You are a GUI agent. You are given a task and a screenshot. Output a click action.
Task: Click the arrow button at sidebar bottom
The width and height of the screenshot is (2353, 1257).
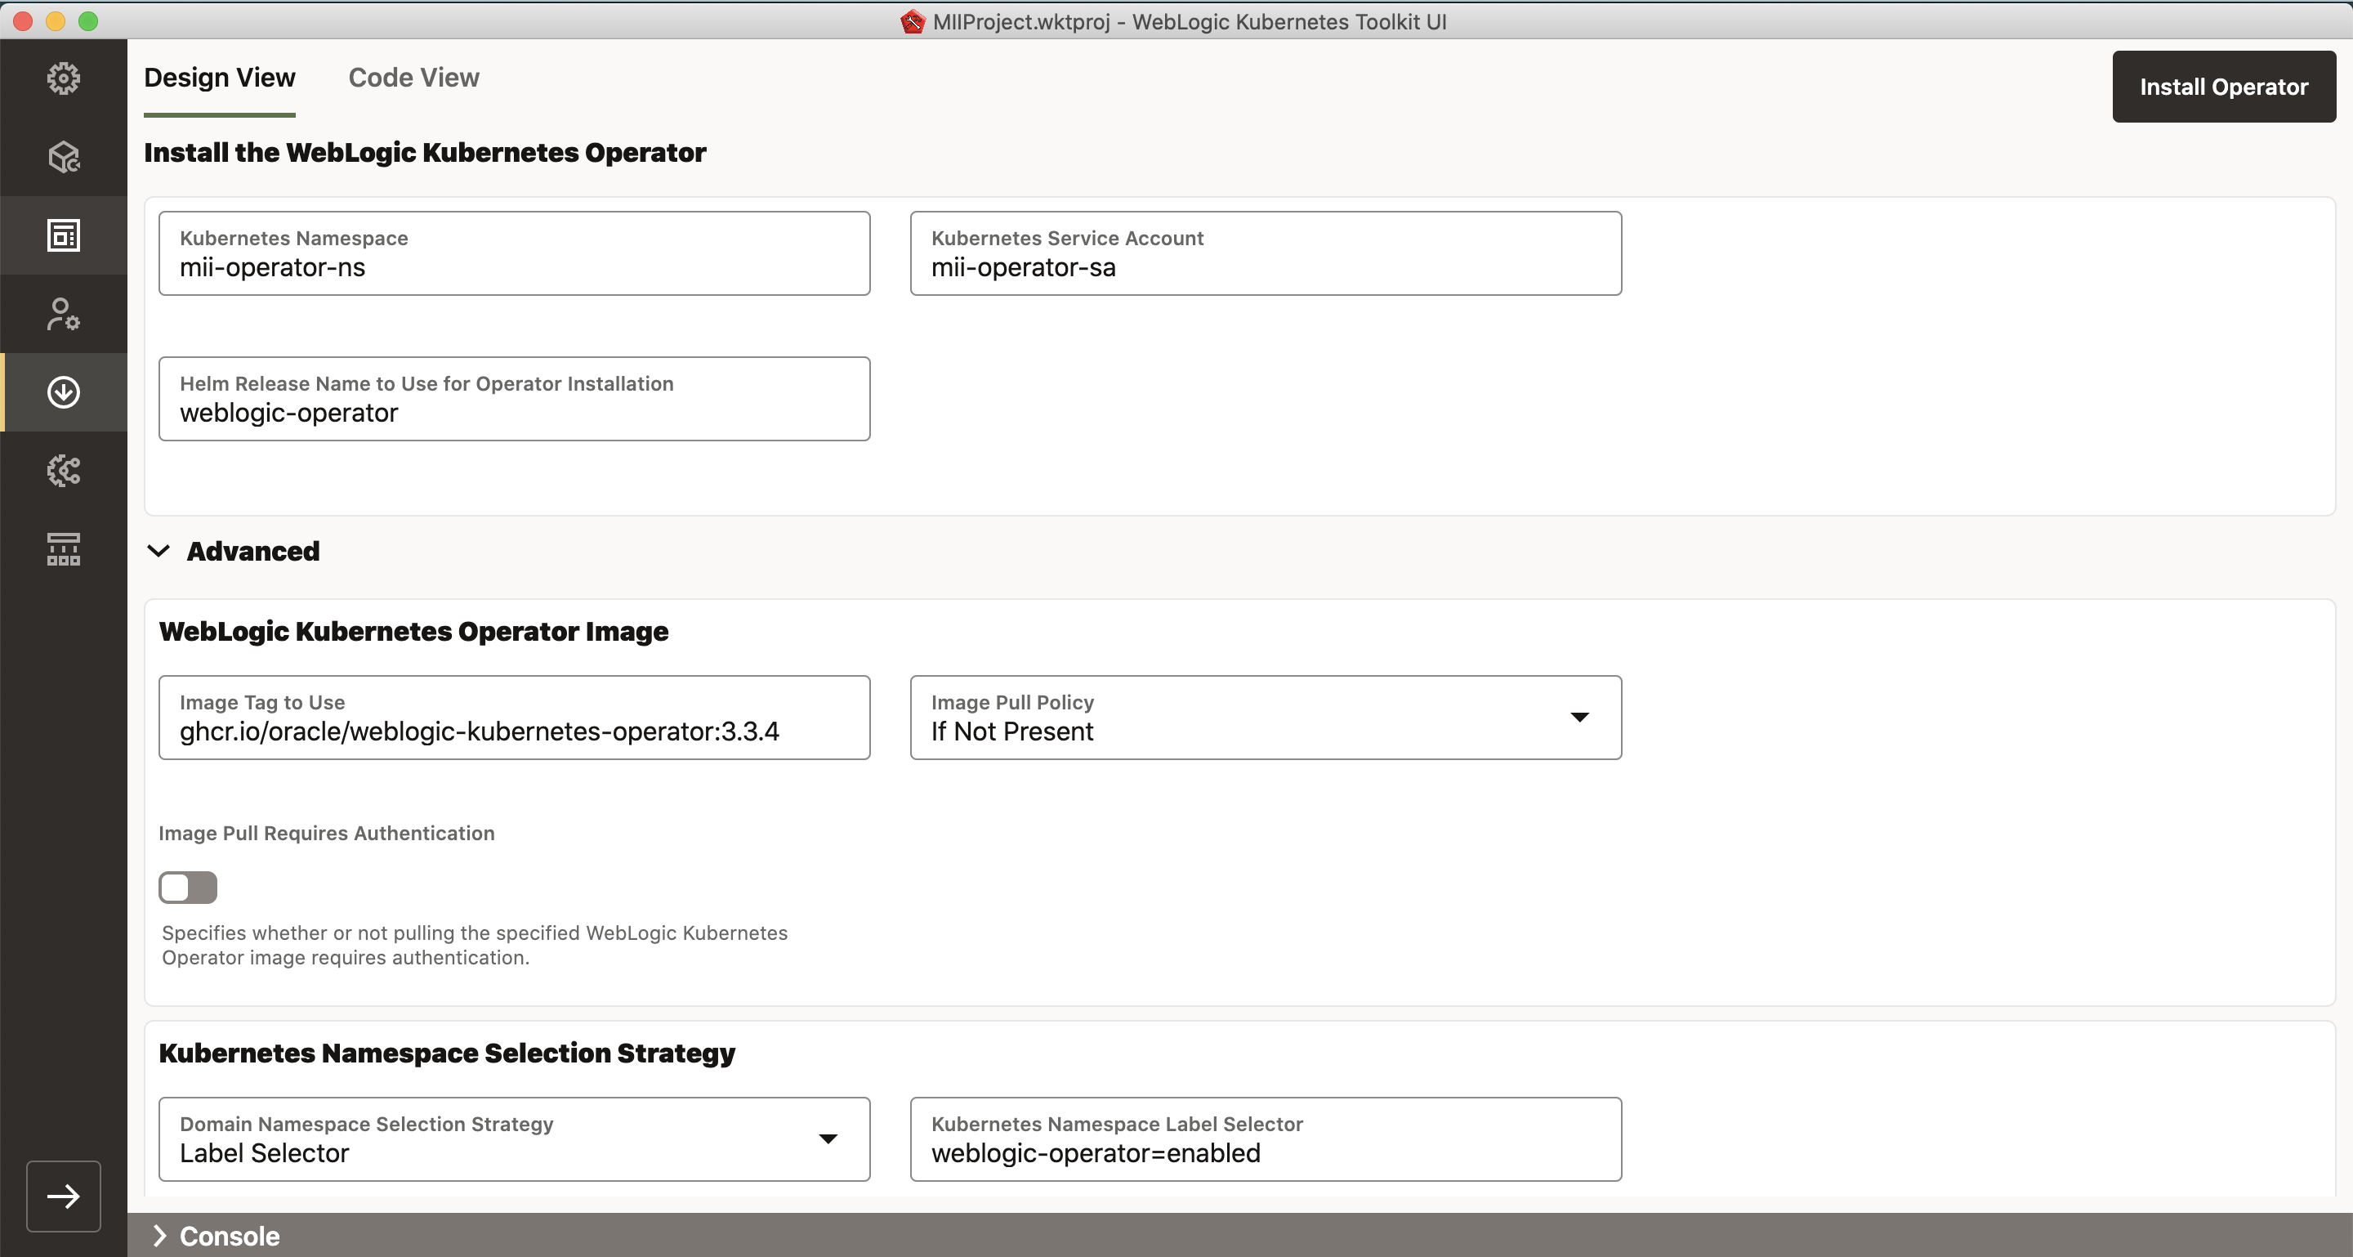tap(63, 1196)
